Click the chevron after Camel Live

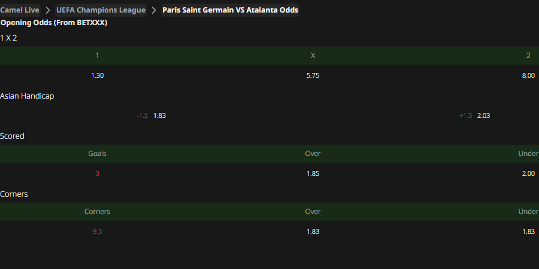[x=48, y=10]
